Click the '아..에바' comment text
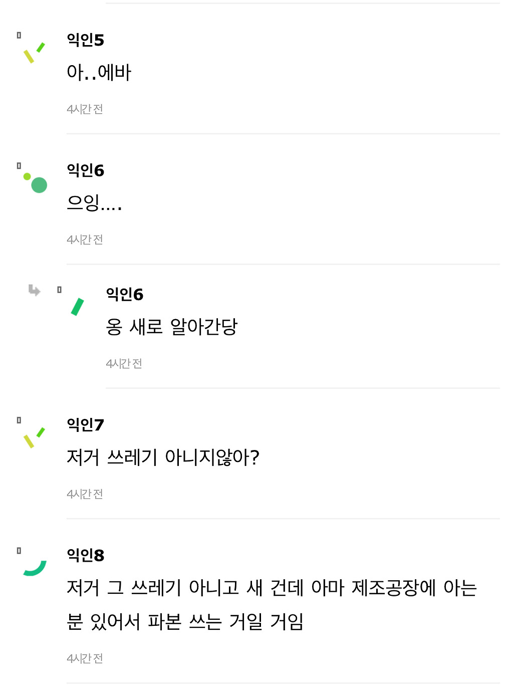 tap(99, 73)
